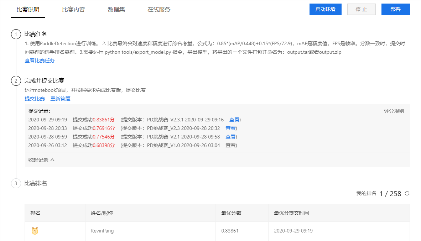Click the disabled 停止 button
This screenshot has width=421, height=241.
tap(361, 9)
